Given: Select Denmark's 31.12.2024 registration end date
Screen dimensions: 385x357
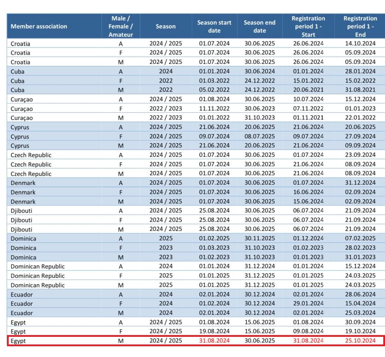Looking at the screenshot, I should (360, 183).
